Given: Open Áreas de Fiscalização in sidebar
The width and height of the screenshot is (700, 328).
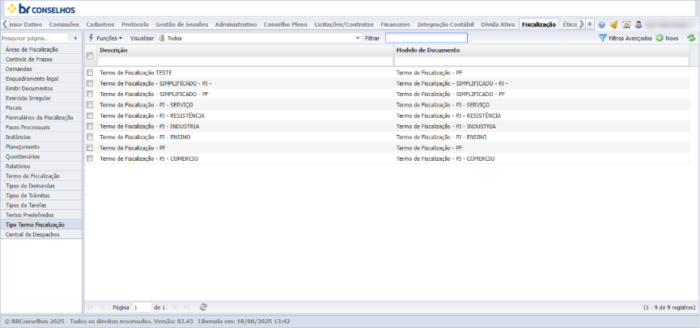Looking at the screenshot, I should tap(41, 49).
